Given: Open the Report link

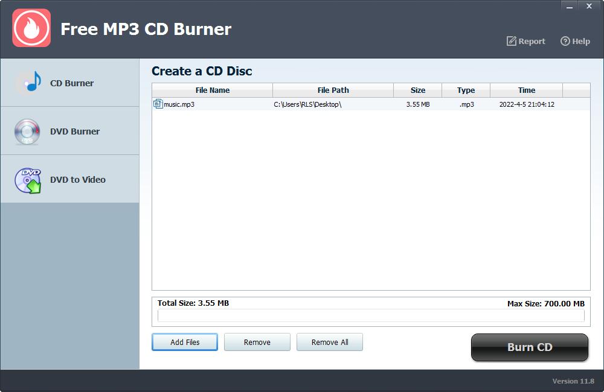Looking at the screenshot, I should (526, 41).
